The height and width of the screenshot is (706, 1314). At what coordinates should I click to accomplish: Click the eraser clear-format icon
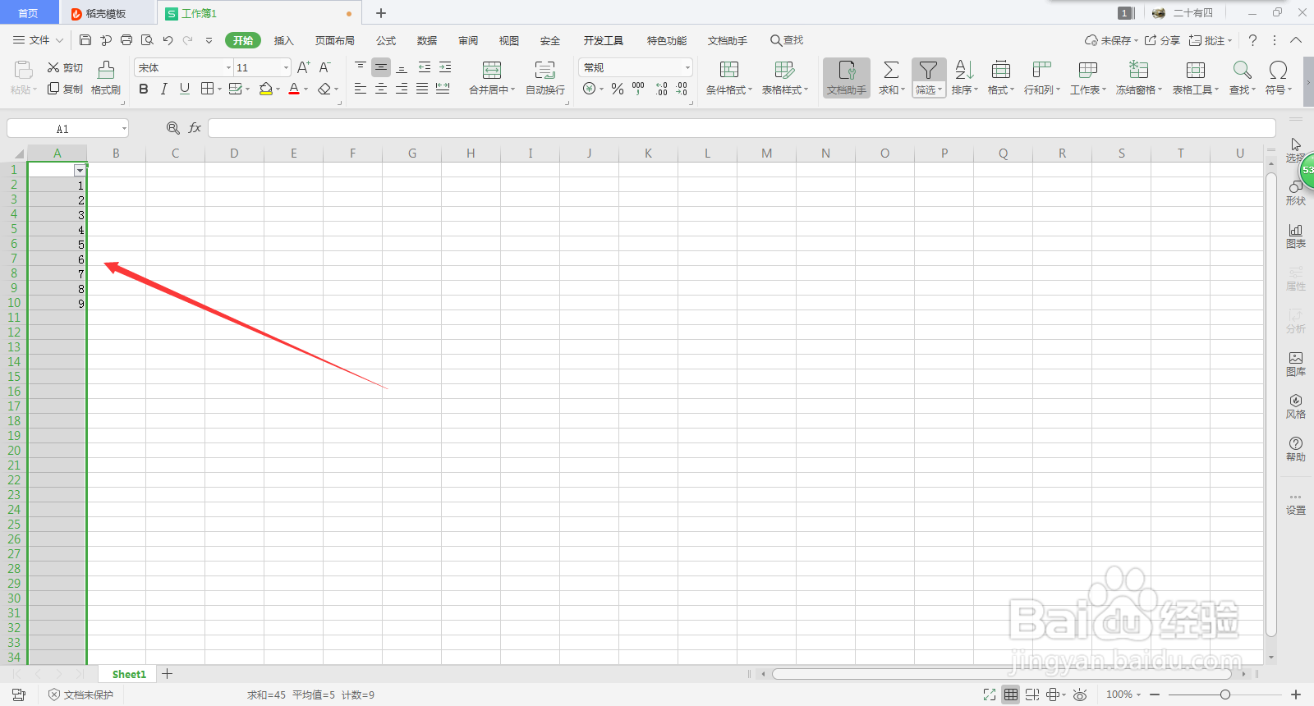tap(324, 89)
